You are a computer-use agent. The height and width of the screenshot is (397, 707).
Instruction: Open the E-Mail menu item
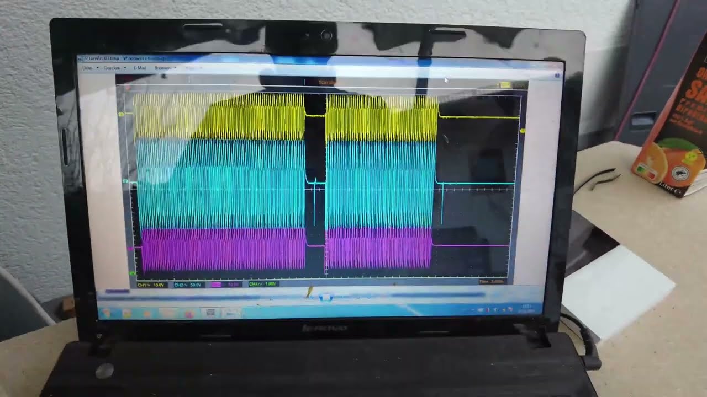coord(140,68)
